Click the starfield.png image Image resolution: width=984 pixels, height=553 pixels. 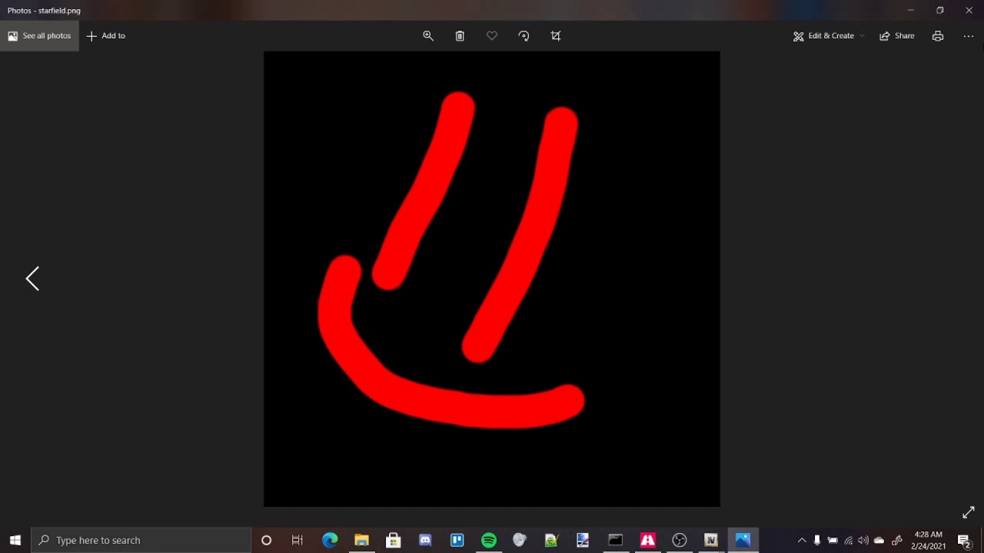pos(492,279)
